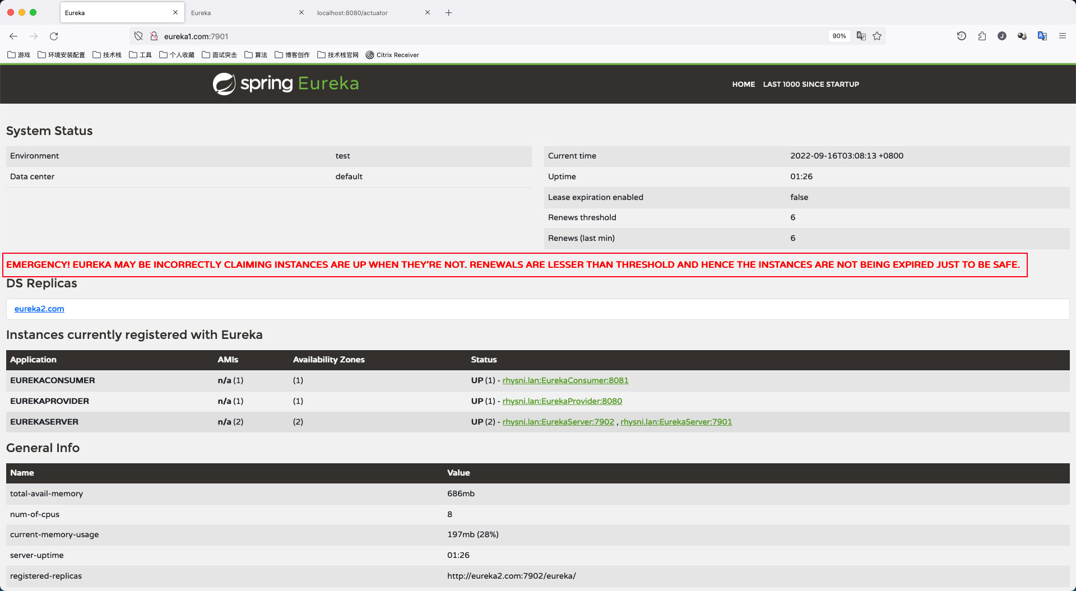Click the total-avail-memory value 686mb
The height and width of the screenshot is (591, 1076).
pyautogui.click(x=461, y=494)
